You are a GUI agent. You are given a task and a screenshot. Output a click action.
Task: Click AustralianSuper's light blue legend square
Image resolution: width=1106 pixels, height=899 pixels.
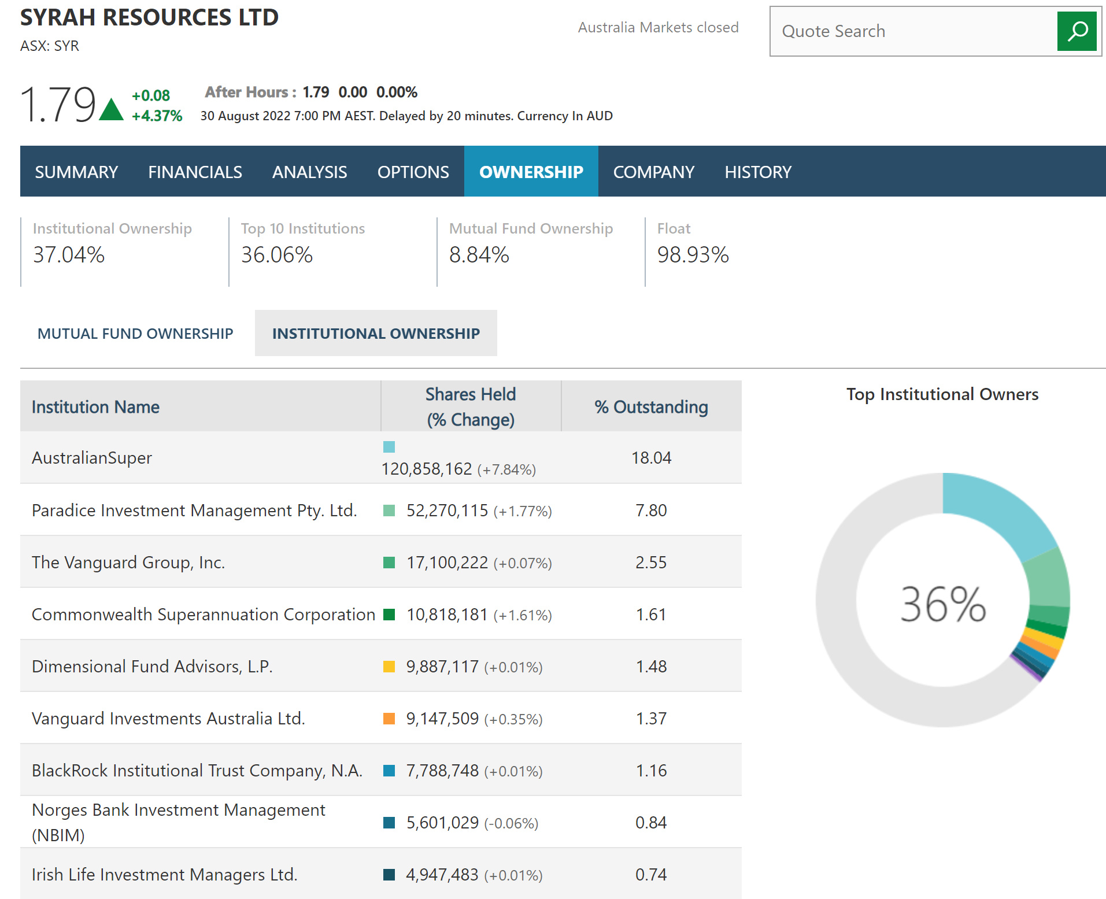[389, 446]
